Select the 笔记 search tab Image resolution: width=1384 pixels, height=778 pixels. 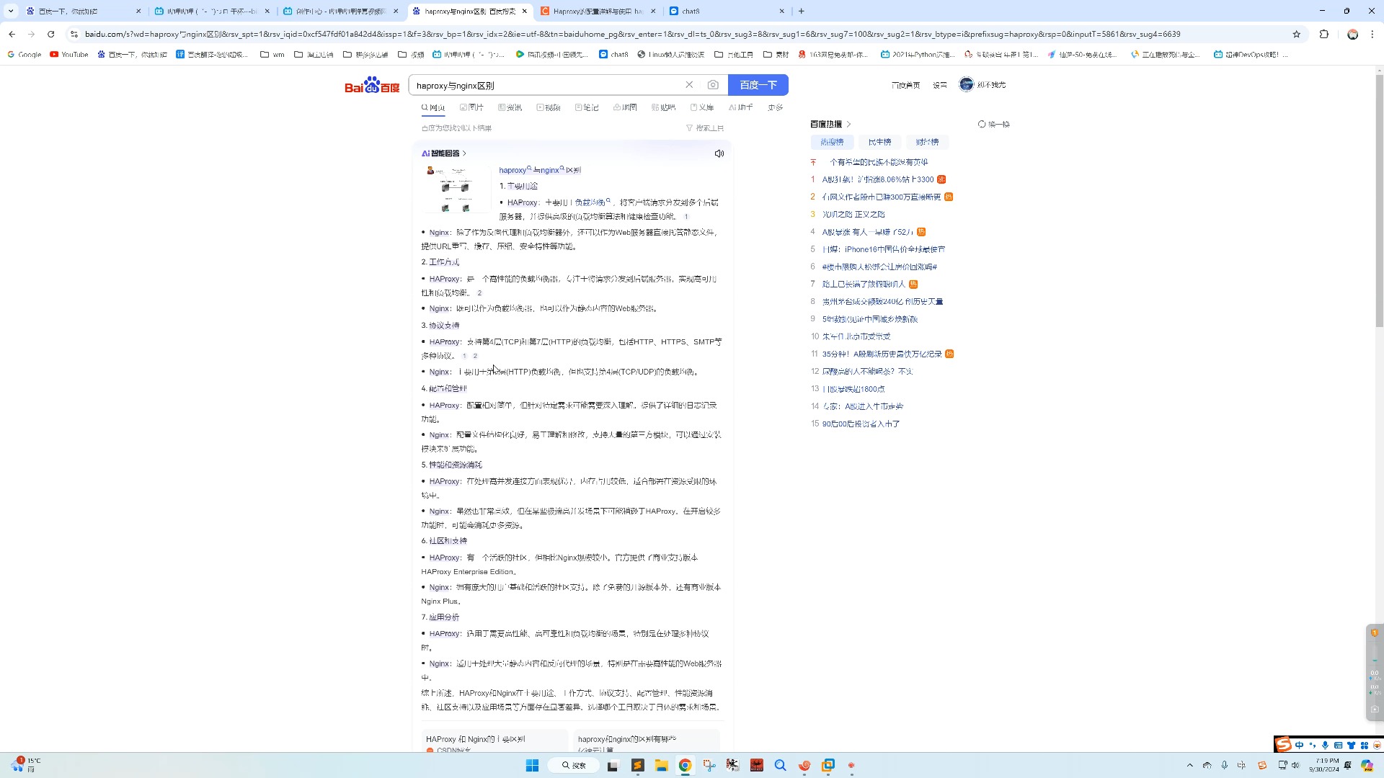[x=587, y=107]
